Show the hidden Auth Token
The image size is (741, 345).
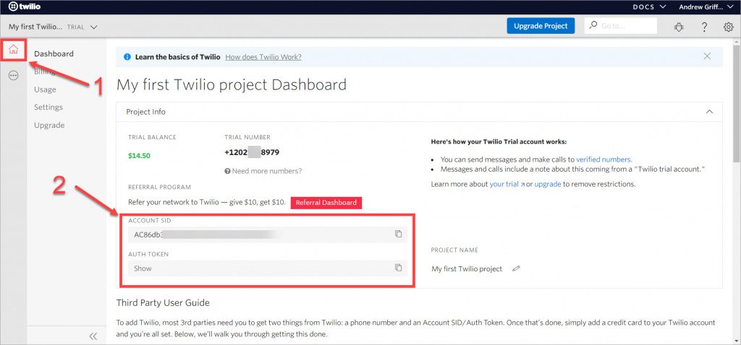coord(143,268)
